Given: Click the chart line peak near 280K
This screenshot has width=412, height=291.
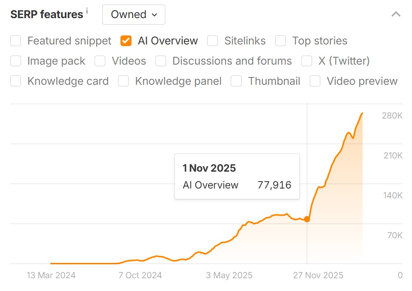Looking at the screenshot, I should click(x=362, y=113).
